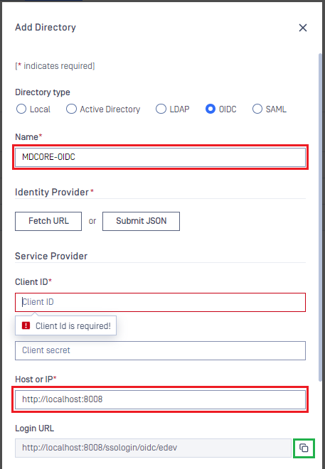Click the Add Directory dialog title
The image size is (325, 469).
click(46, 27)
